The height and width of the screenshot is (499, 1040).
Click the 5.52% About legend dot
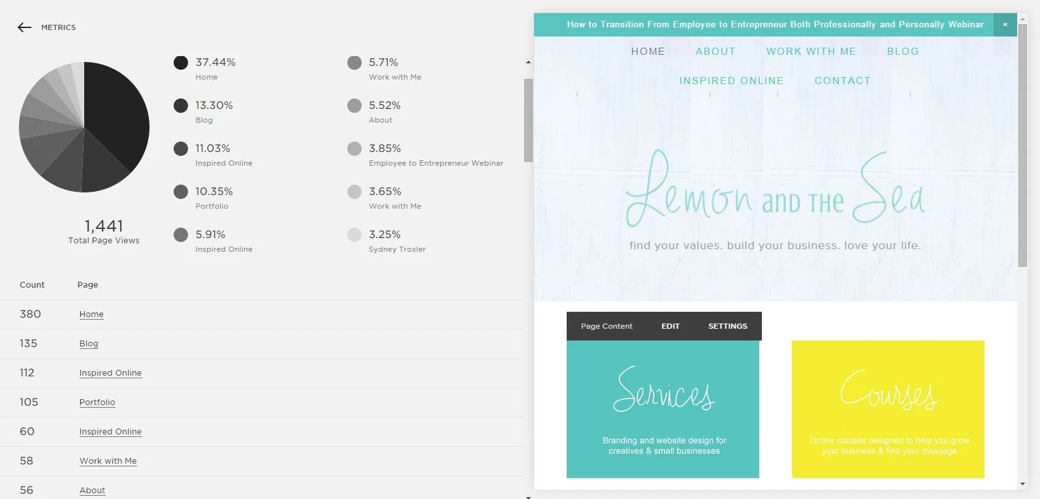point(355,106)
